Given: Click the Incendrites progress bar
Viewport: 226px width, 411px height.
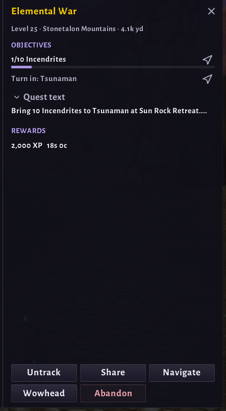Looking at the screenshot, I should coord(113,67).
